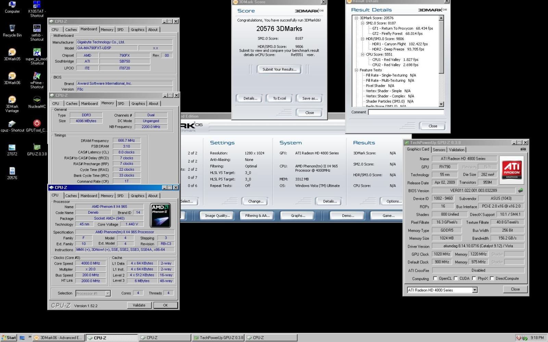Collapse the HDR/SM3.0 Score node

(x=362, y=39)
